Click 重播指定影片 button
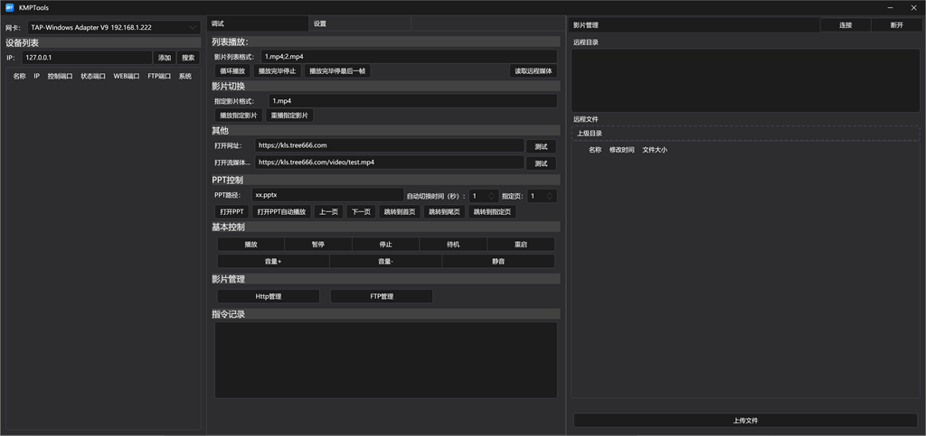Screen dimensions: 926x436 coord(289,116)
